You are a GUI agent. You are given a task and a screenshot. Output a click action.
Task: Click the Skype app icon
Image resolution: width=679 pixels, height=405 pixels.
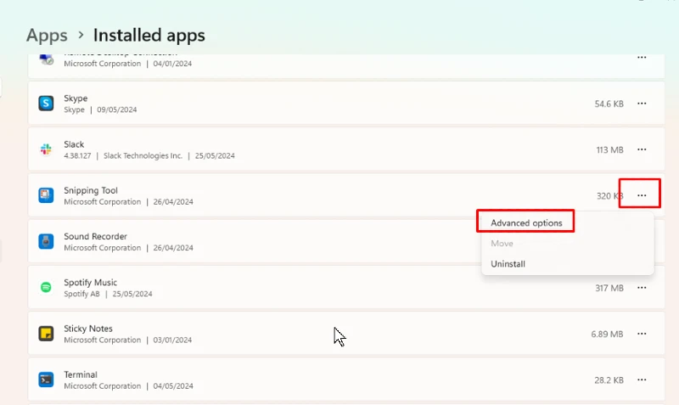tap(46, 104)
